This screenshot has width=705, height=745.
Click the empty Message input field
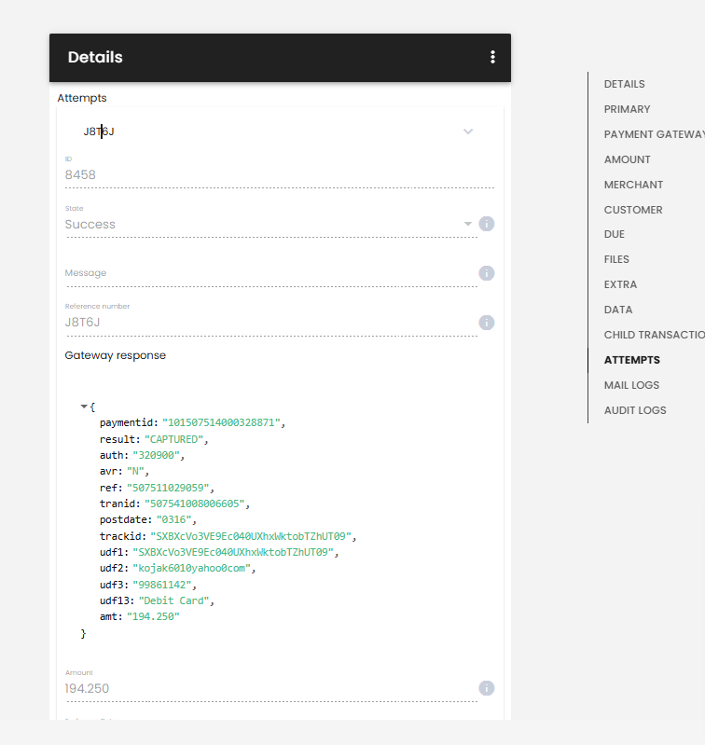coord(271,274)
